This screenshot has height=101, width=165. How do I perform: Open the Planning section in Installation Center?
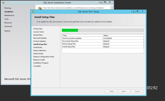click(x=8, y=8)
